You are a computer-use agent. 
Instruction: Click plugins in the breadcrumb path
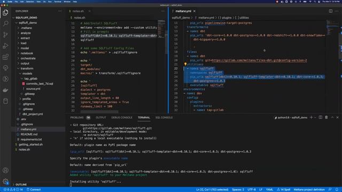pos(227,18)
